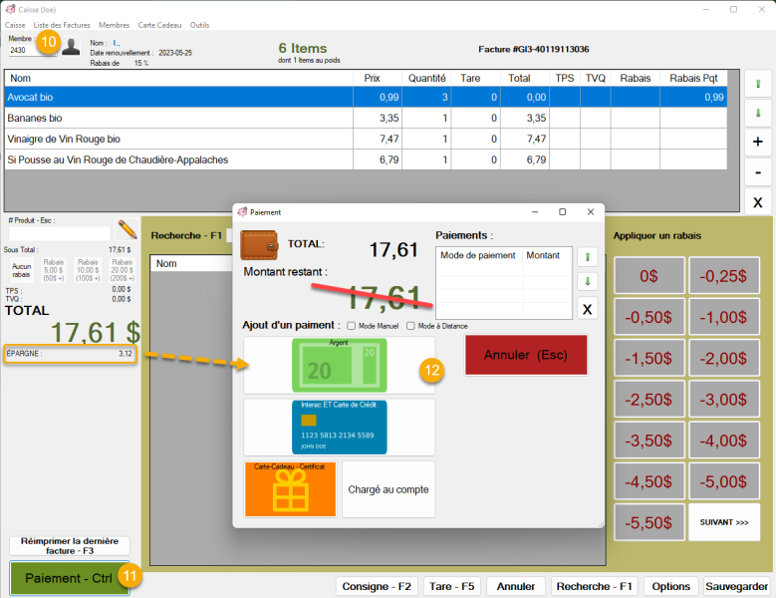The height and width of the screenshot is (598, 776).
Task: Click Réimprimer la dernière facture - F3
Action: (x=70, y=545)
